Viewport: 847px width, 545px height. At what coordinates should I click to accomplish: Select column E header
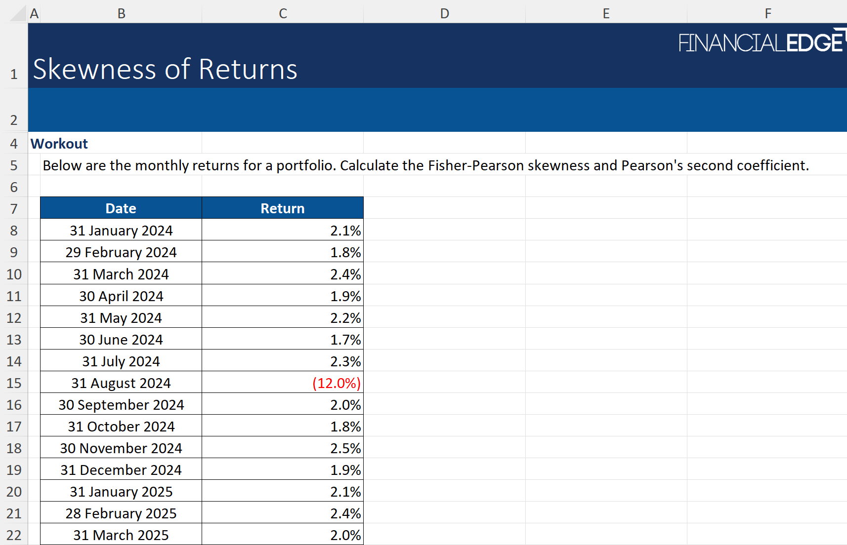tap(606, 13)
